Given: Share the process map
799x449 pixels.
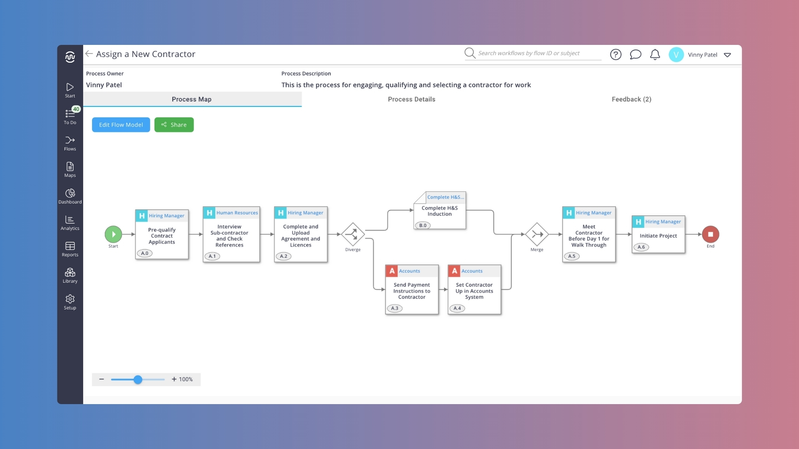Looking at the screenshot, I should [x=174, y=124].
